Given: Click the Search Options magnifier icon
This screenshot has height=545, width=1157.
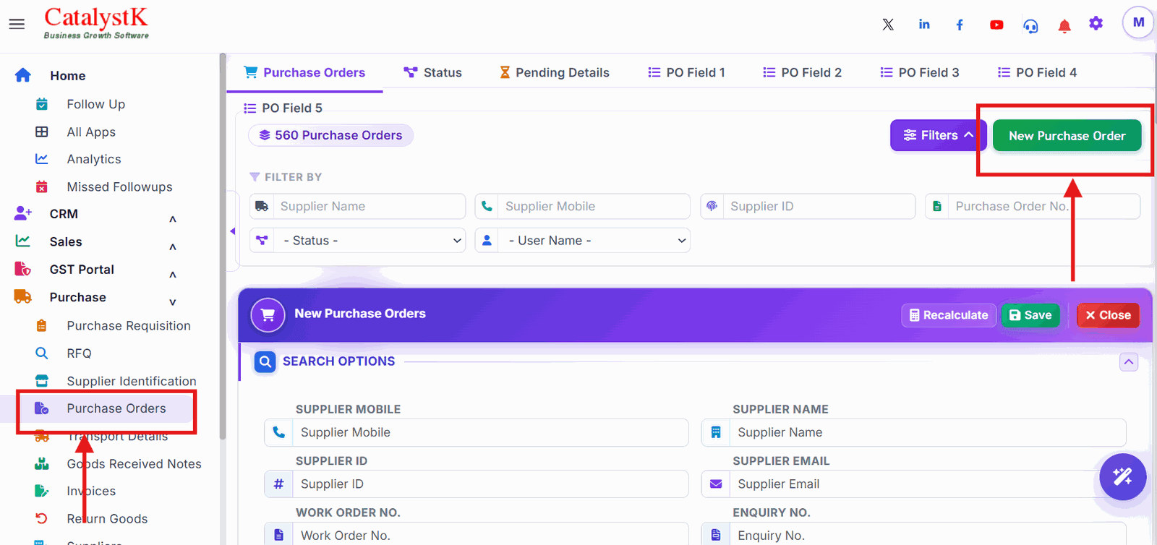Looking at the screenshot, I should (265, 361).
